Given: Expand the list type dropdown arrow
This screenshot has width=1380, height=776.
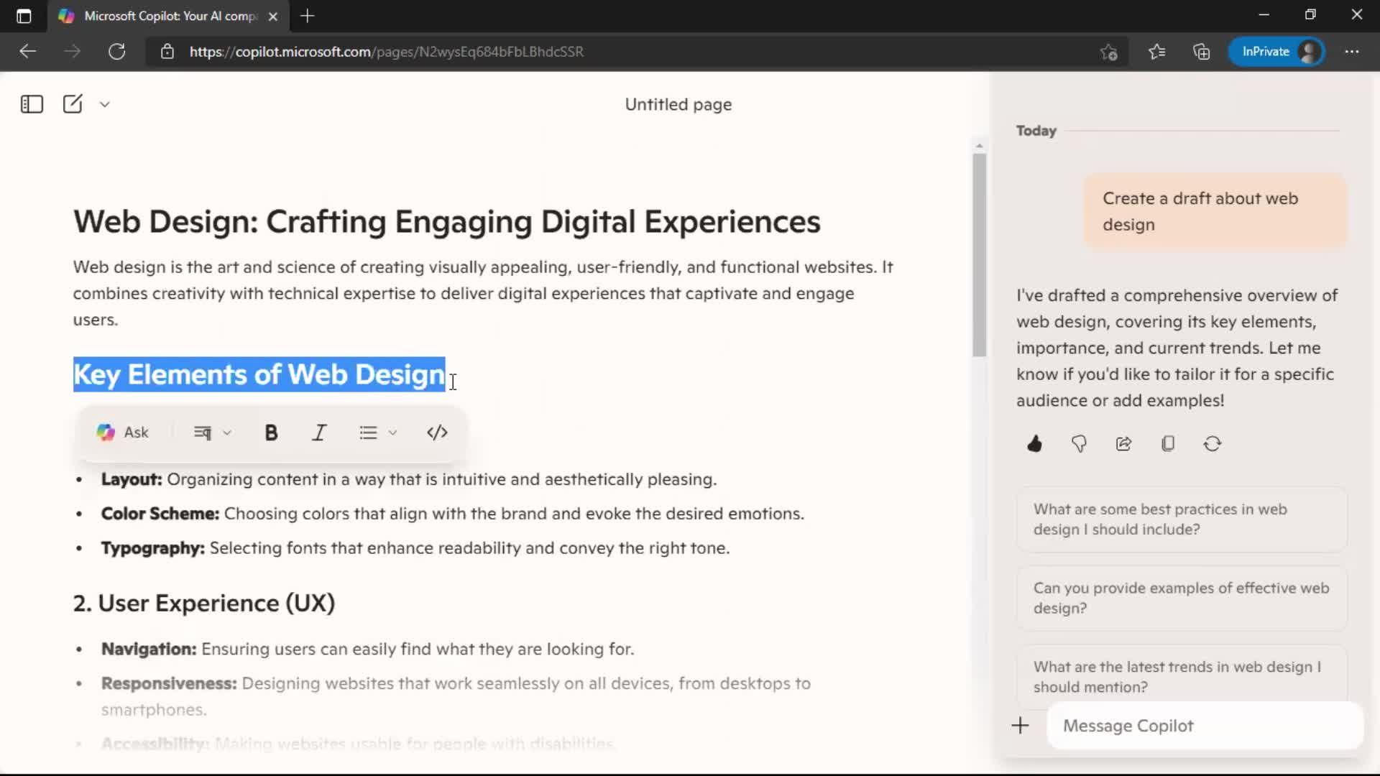Looking at the screenshot, I should pyautogui.click(x=392, y=433).
